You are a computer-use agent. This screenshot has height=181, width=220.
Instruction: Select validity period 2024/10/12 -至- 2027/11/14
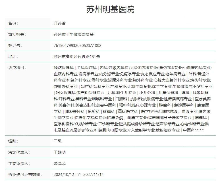coord(78,174)
